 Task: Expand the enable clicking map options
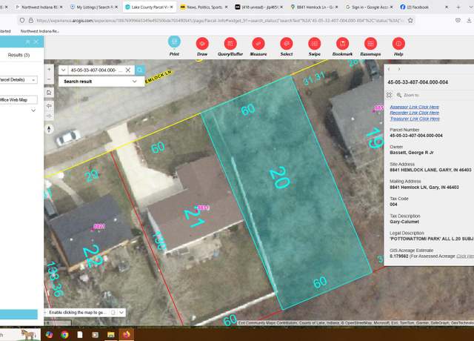[121, 312]
